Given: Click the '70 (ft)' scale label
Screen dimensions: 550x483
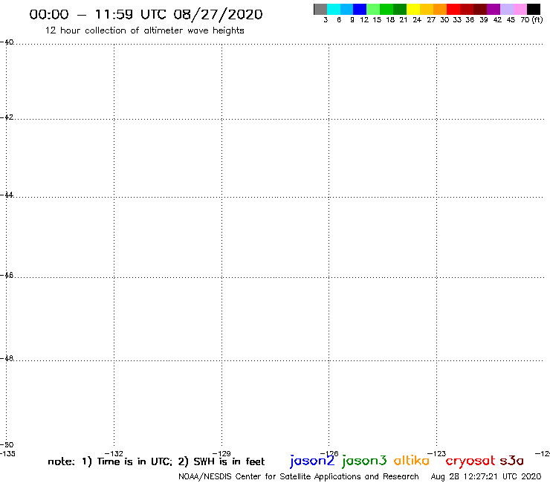Looking at the screenshot, I should pos(531,20).
